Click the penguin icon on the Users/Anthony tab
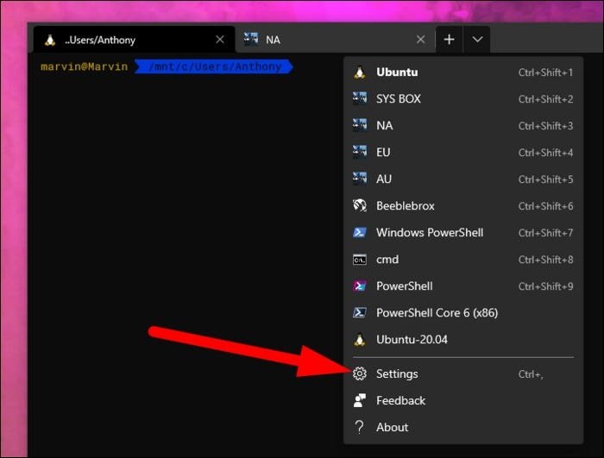 pyautogui.click(x=50, y=40)
